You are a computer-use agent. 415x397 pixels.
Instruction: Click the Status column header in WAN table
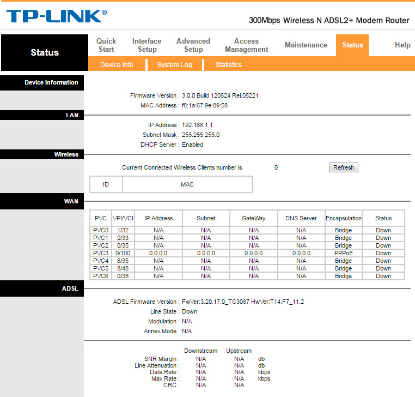[383, 218]
